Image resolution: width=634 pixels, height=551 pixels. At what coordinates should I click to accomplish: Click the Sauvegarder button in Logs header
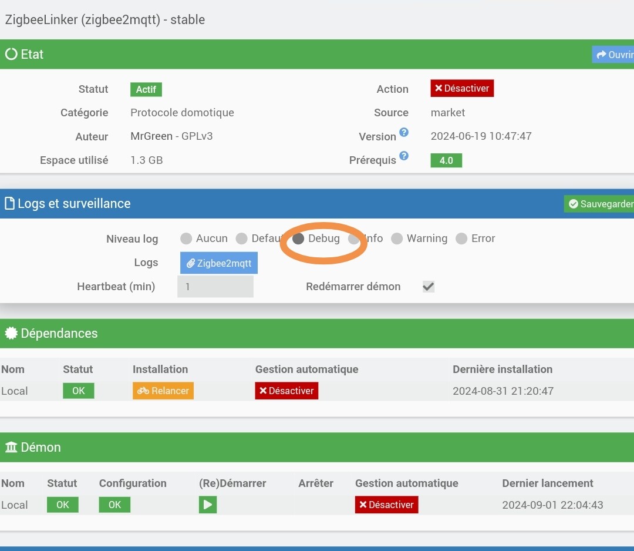click(x=599, y=204)
